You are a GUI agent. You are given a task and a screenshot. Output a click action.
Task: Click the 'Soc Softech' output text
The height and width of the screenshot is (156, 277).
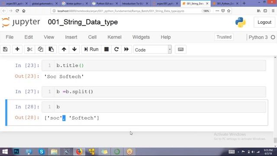pyautogui.click(x=64, y=77)
